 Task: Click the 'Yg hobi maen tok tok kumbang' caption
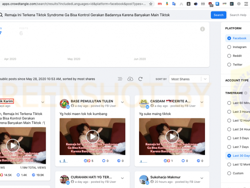click(x=83, y=114)
